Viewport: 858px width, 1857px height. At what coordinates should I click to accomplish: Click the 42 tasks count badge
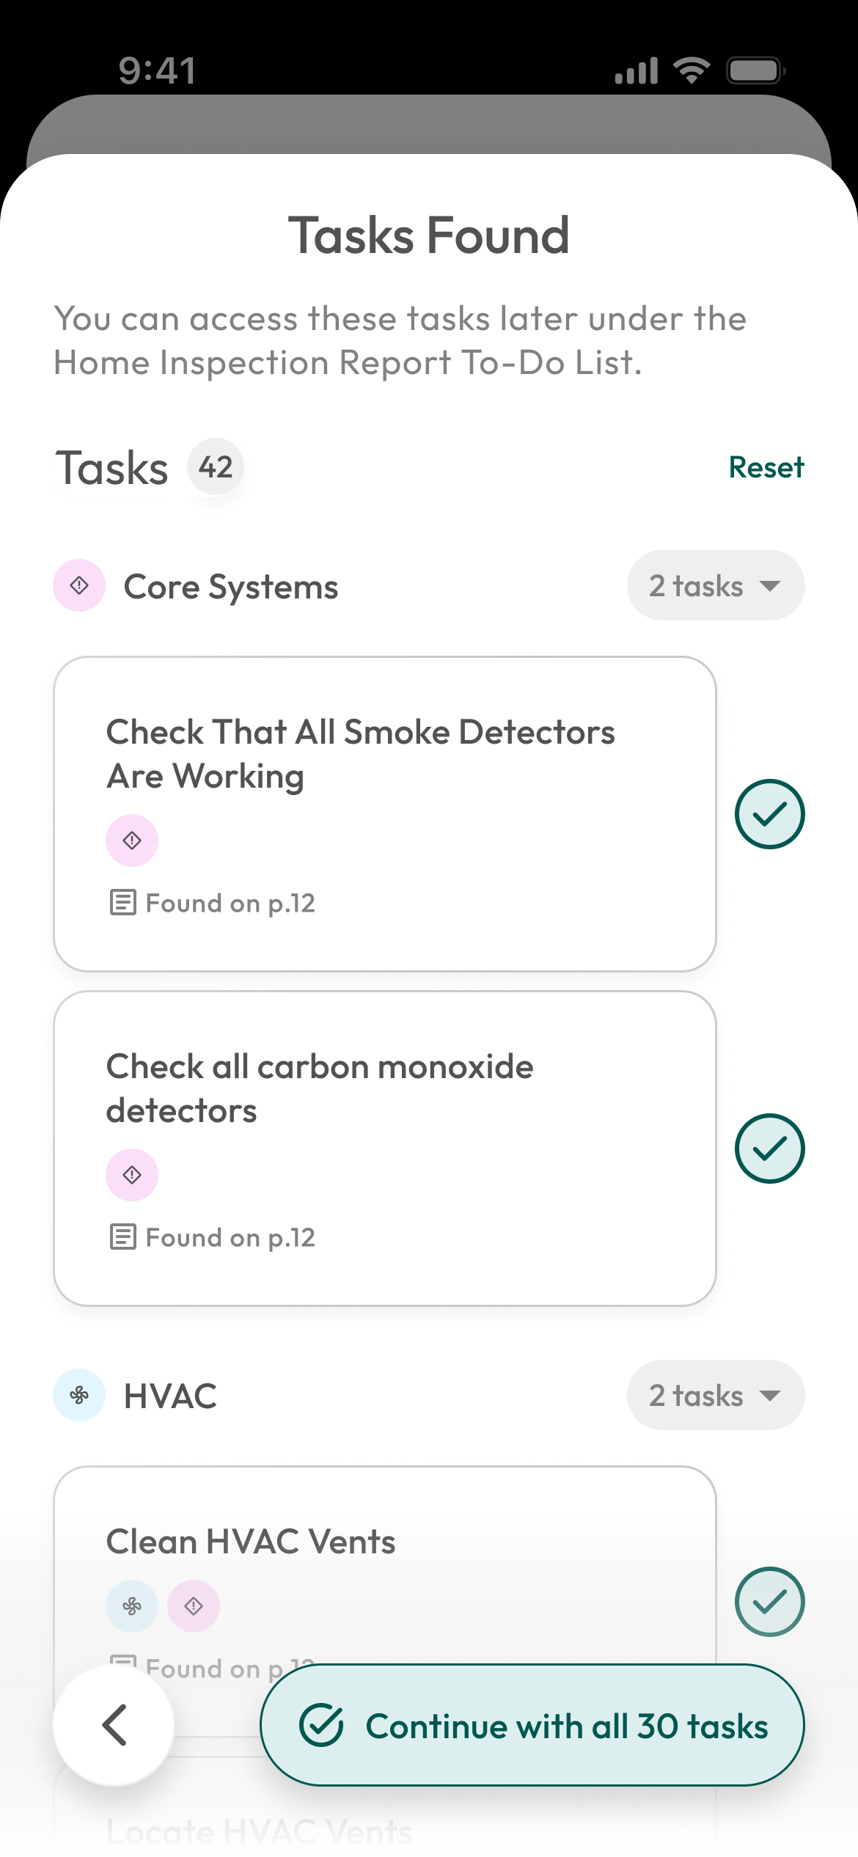click(x=216, y=467)
